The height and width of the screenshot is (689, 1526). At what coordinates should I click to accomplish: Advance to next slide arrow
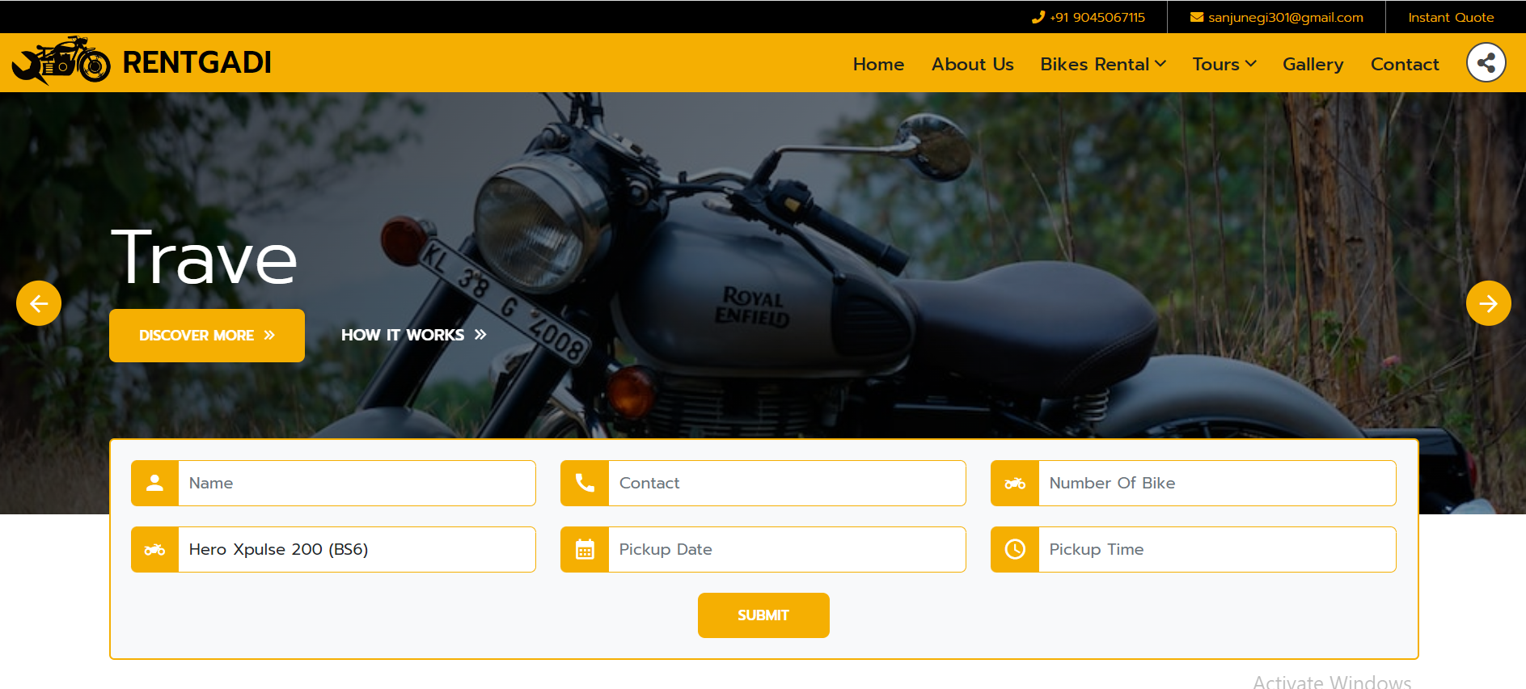(1489, 303)
